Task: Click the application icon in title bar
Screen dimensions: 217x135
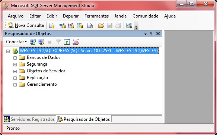Action: point(6,6)
